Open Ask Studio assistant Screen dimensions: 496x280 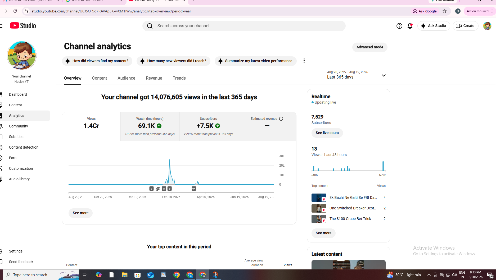[x=434, y=26]
